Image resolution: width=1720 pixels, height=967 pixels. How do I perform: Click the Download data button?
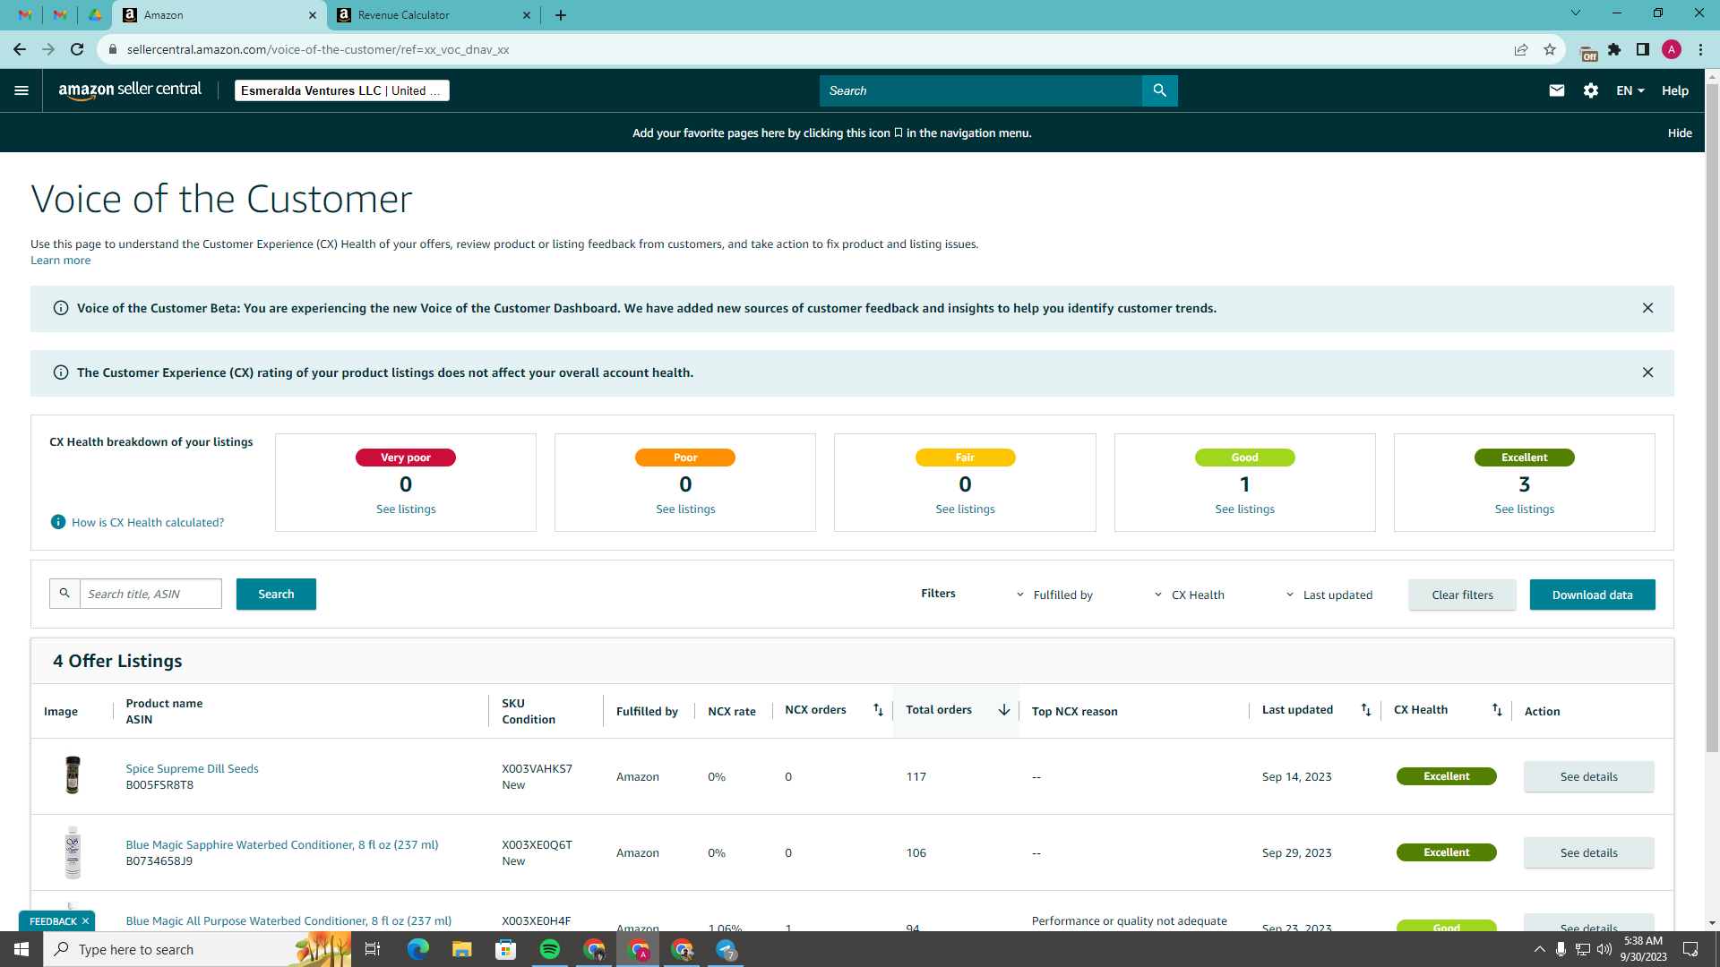click(1592, 595)
